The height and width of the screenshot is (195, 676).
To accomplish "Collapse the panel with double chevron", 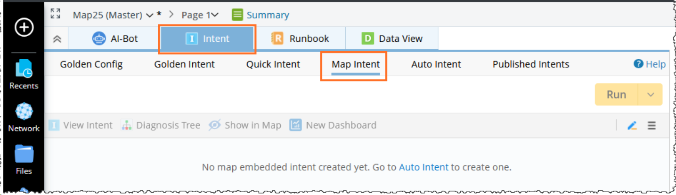I will [57, 39].
